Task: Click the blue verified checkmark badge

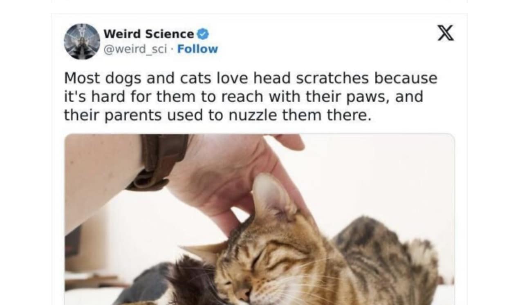Action: [x=203, y=34]
